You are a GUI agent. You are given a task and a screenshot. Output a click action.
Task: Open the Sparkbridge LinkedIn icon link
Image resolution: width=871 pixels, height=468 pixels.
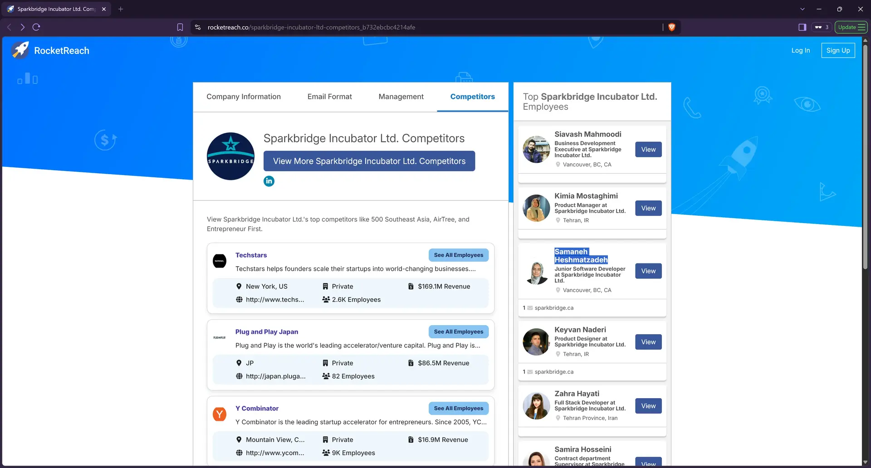coord(269,181)
